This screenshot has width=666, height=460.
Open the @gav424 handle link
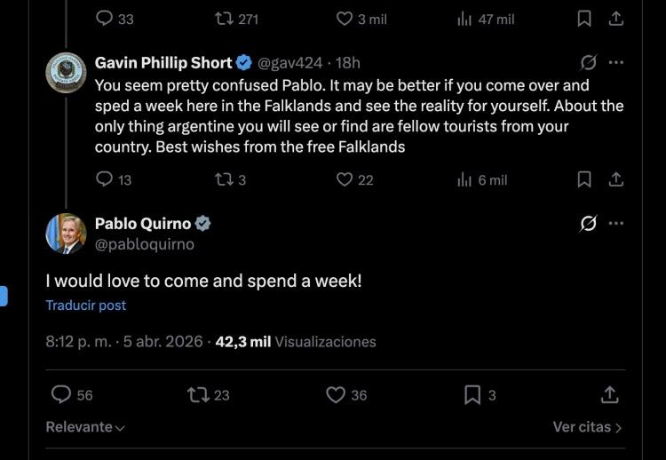[289, 63]
